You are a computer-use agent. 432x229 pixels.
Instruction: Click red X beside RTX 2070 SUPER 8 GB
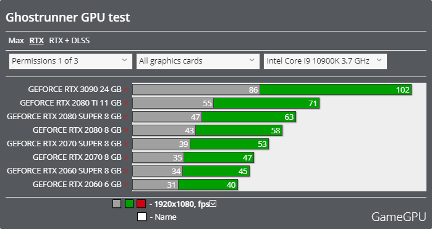click(x=126, y=144)
